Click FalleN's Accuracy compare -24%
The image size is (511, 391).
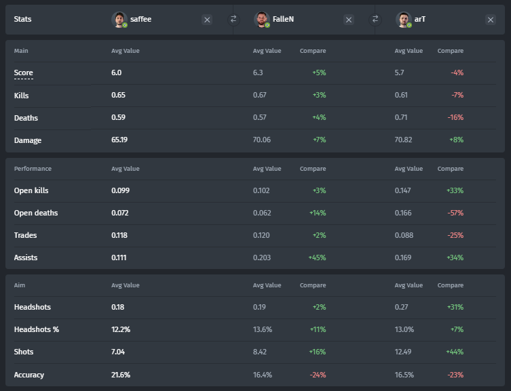point(318,375)
